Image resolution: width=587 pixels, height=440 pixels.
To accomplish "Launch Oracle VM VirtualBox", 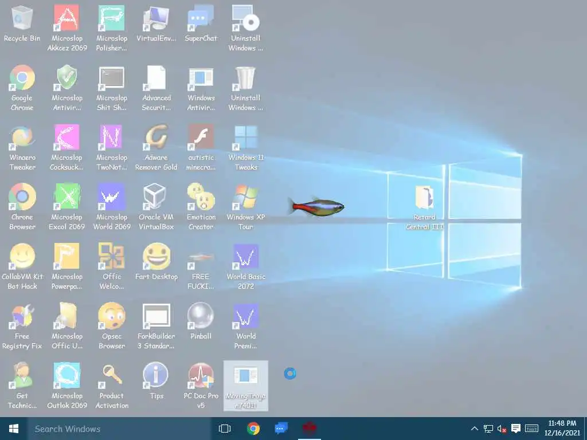I will pos(156,207).
